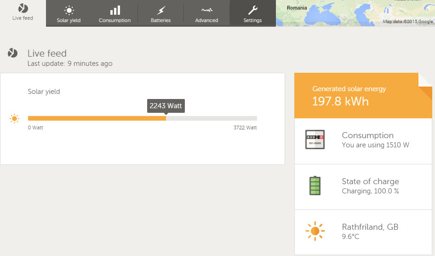Open Settings using the wrench icon
The width and height of the screenshot is (435, 256).
(252, 10)
